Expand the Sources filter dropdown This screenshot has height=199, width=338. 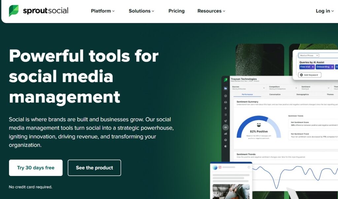pos(248,88)
